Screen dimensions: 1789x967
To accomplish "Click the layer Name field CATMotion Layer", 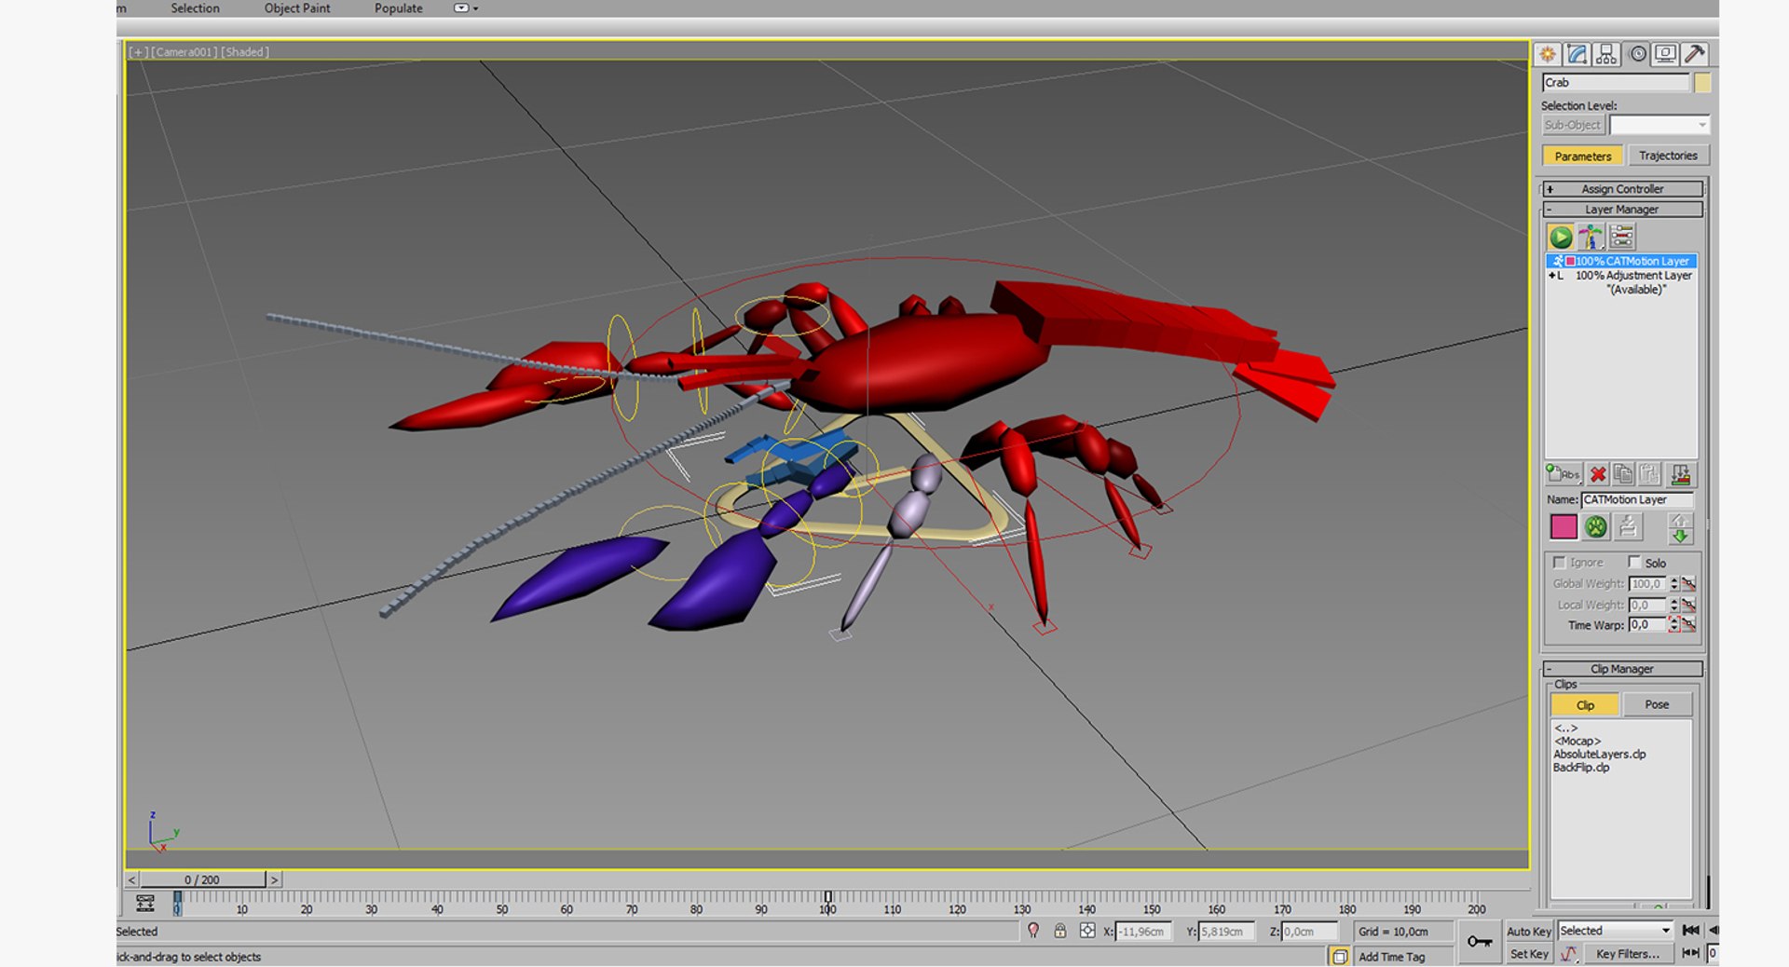I will point(1637,500).
